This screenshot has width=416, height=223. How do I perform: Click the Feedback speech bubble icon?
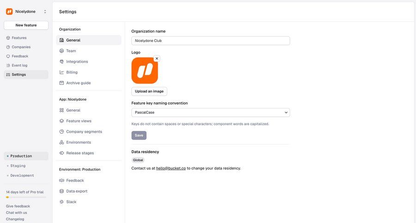8,56
